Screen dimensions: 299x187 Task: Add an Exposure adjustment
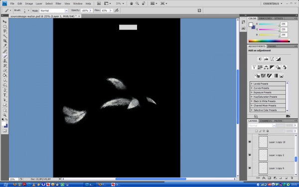(x=278, y=59)
